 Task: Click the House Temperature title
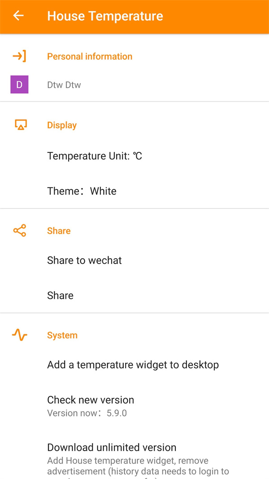coord(105,16)
